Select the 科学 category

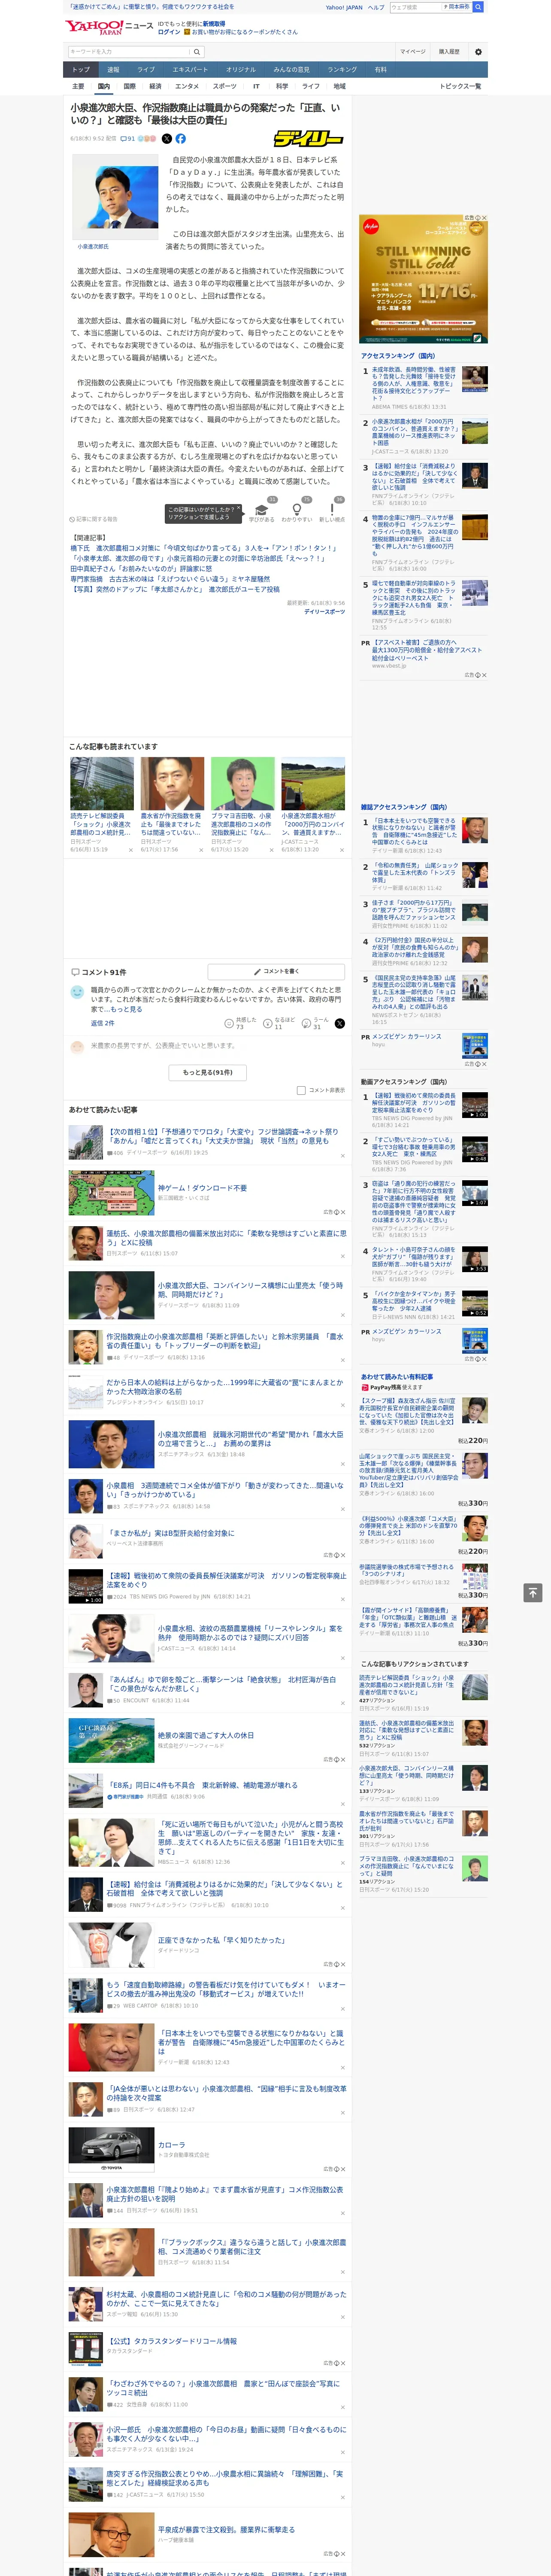pyautogui.click(x=282, y=86)
